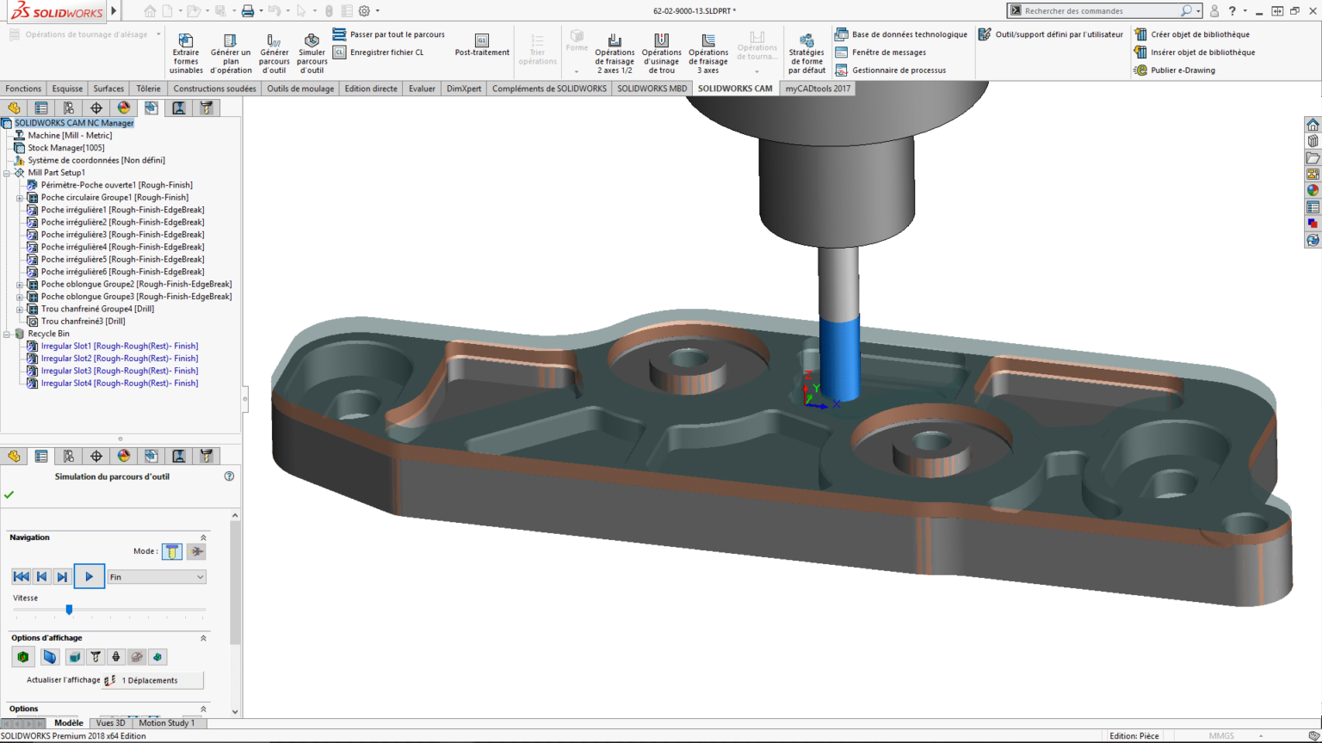Click Publier e-Drawing
Image resolution: width=1322 pixels, height=743 pixels.
pyautogui.click(x=1183, y=70)
